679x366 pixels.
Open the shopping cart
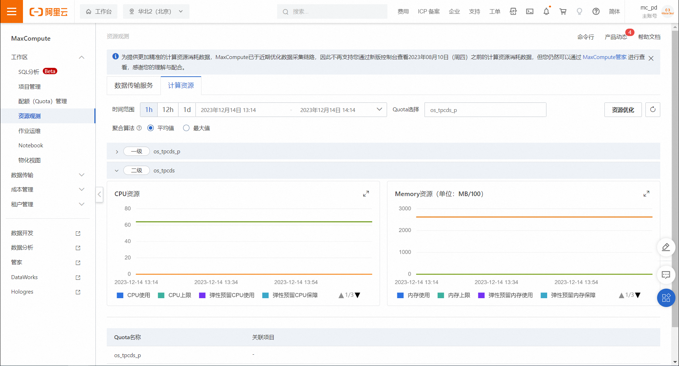[563, 12]
